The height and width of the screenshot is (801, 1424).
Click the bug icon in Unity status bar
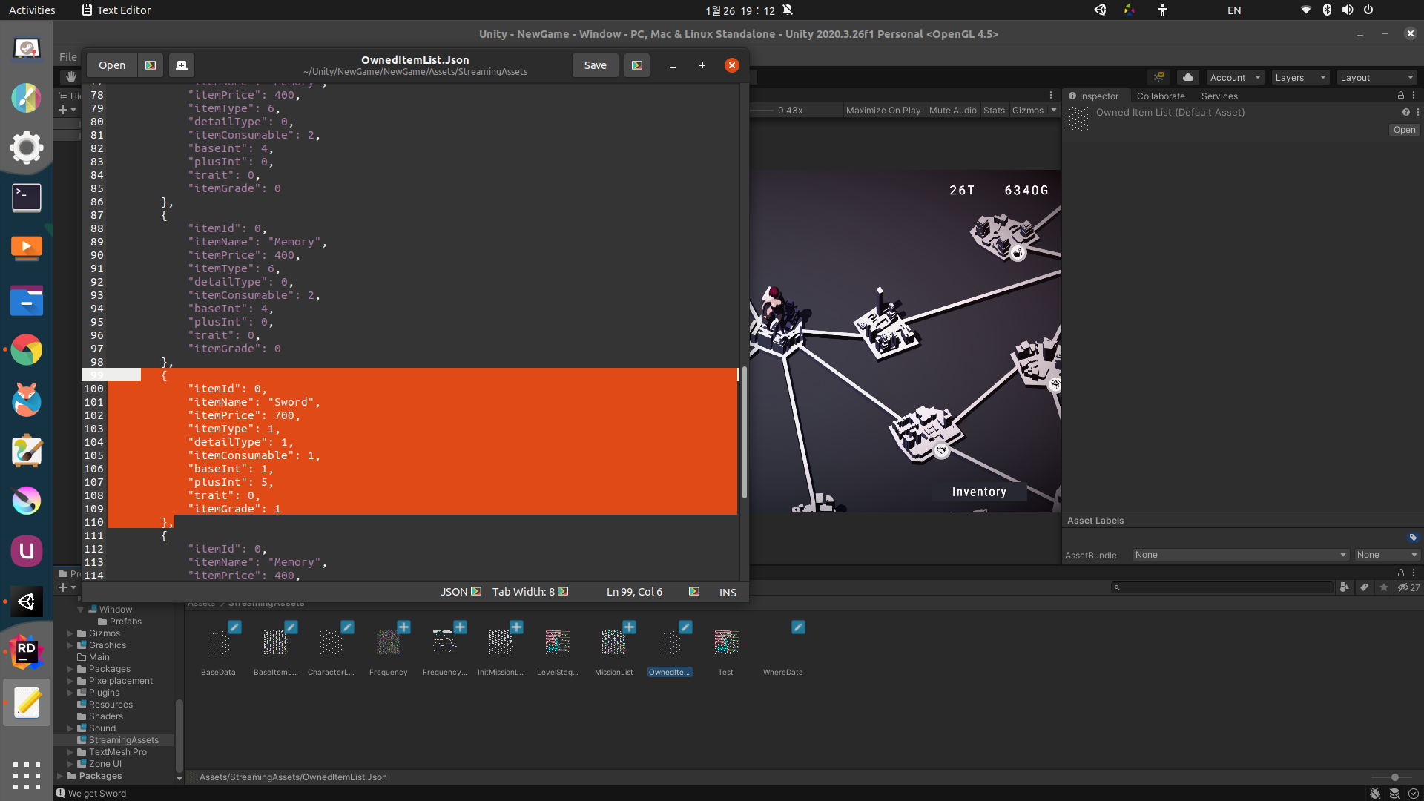click(1375, 794)
